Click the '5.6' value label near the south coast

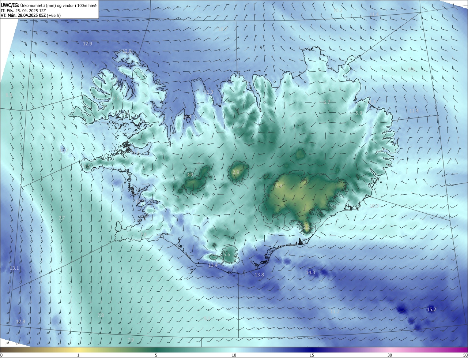[227, 255]
